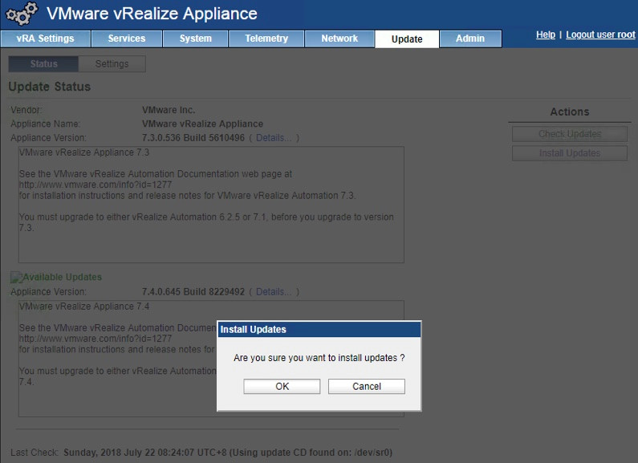The height and width of the screenshot is (463, 638).
Task: Confirm update install with OK
Action: [x=282, y=386]
